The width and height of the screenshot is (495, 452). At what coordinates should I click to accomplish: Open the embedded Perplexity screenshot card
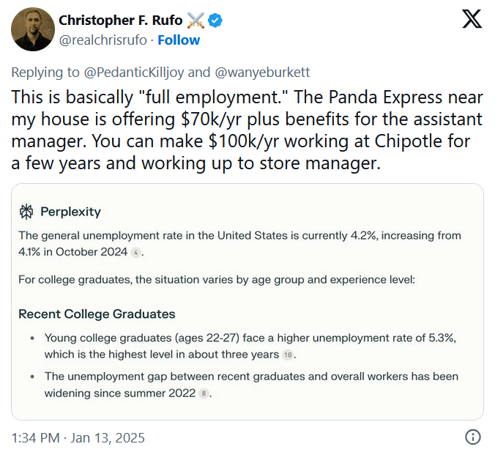pyautogui.click(x=247, y=302)
